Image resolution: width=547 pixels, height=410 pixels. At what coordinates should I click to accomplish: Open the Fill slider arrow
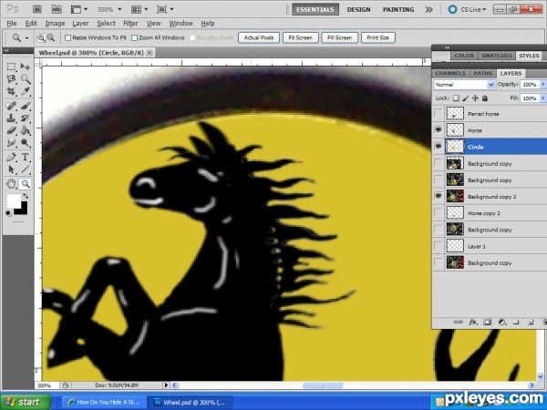tap(542, 98)
